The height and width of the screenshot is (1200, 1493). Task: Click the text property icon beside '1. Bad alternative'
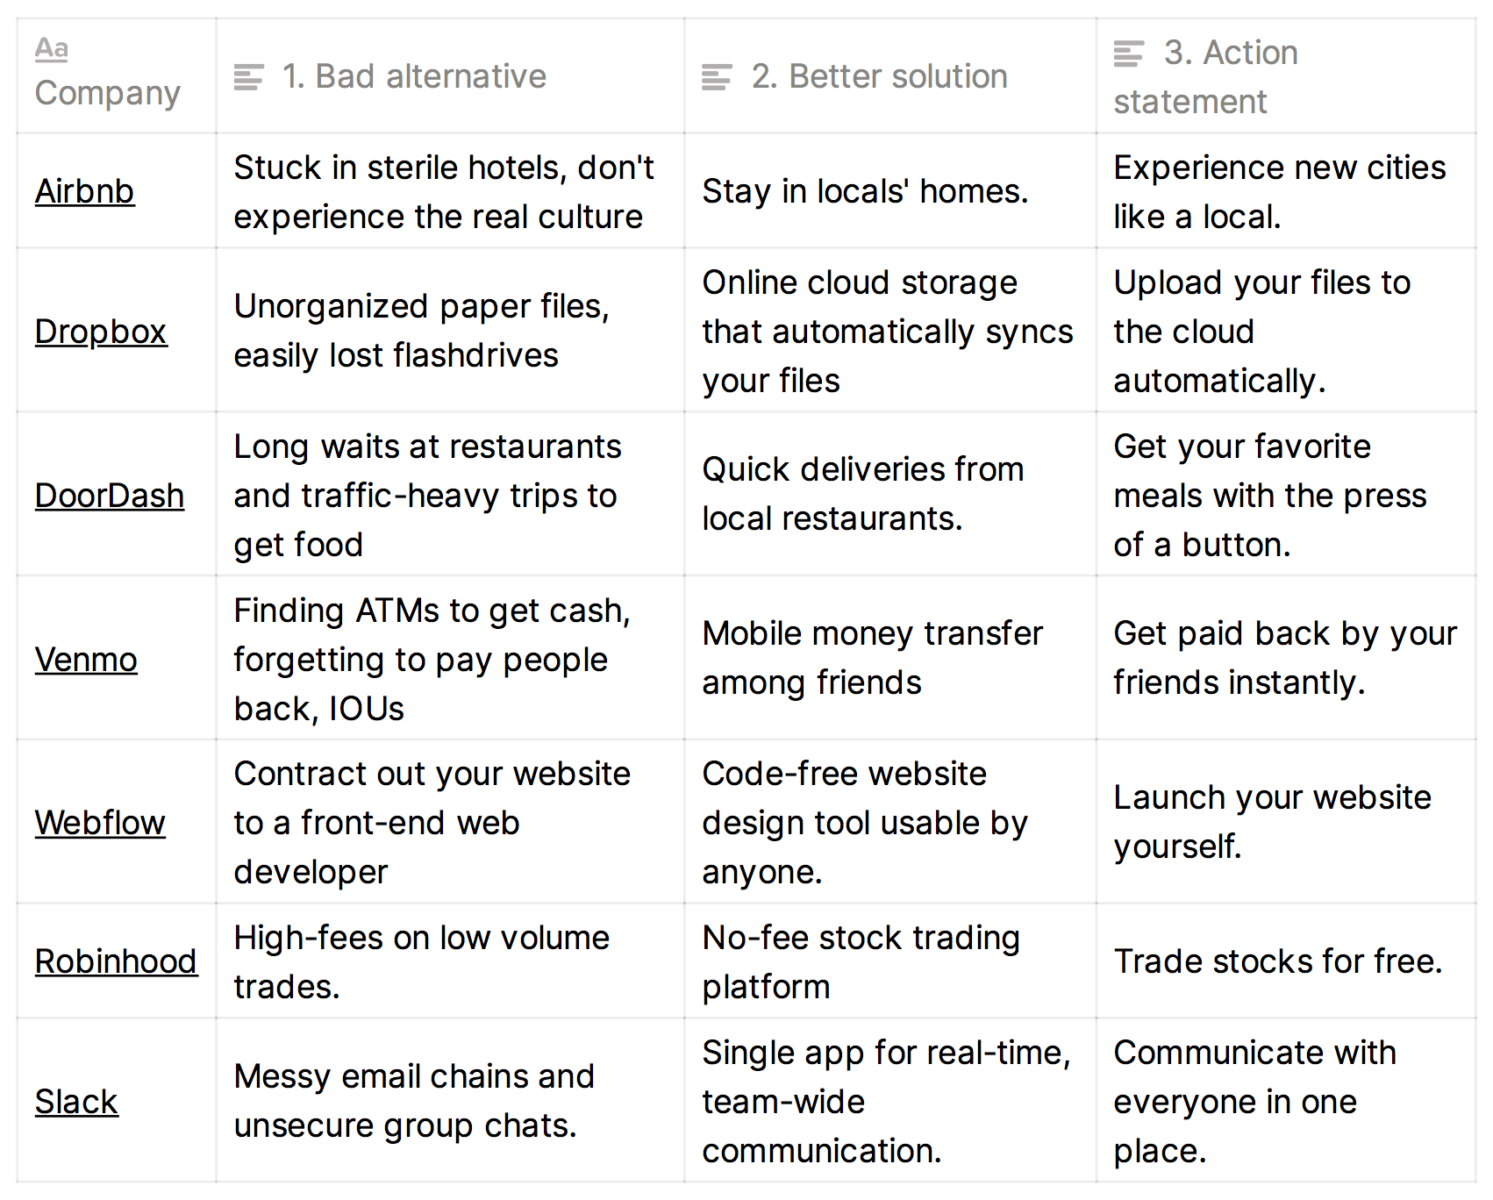[x=248, y=75]
